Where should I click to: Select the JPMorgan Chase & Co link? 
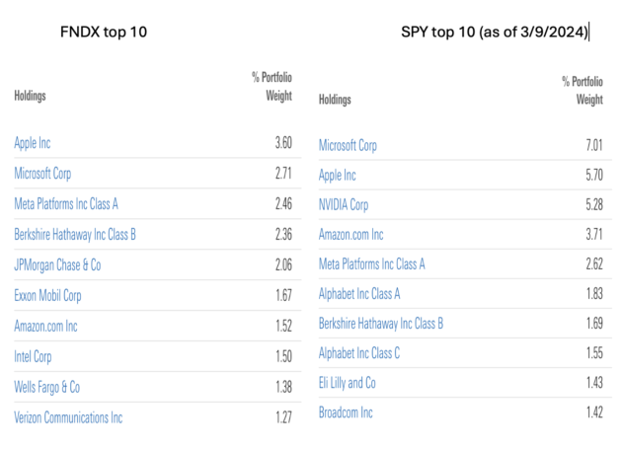pyautogui.click(x=57, y=264)
